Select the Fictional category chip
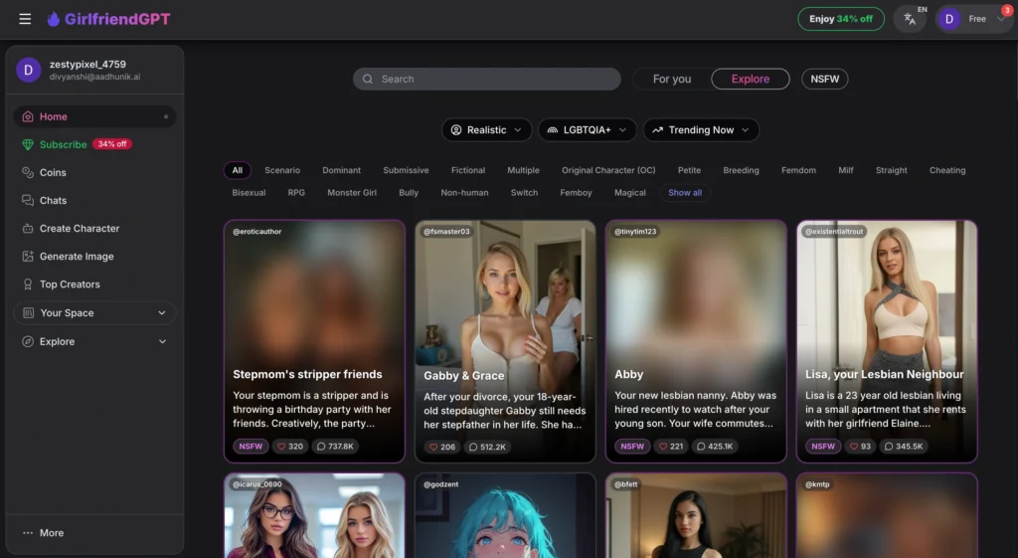The image size is (1018, 558). coord(468,170)
